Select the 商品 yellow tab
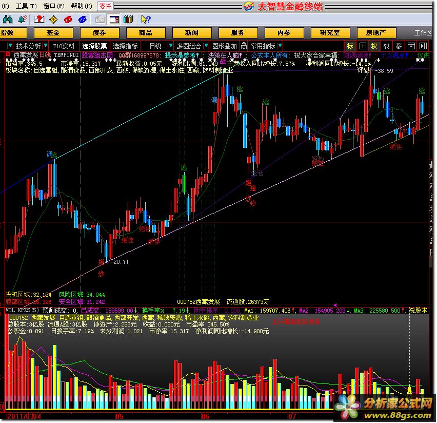 click(x=146, y=33)
